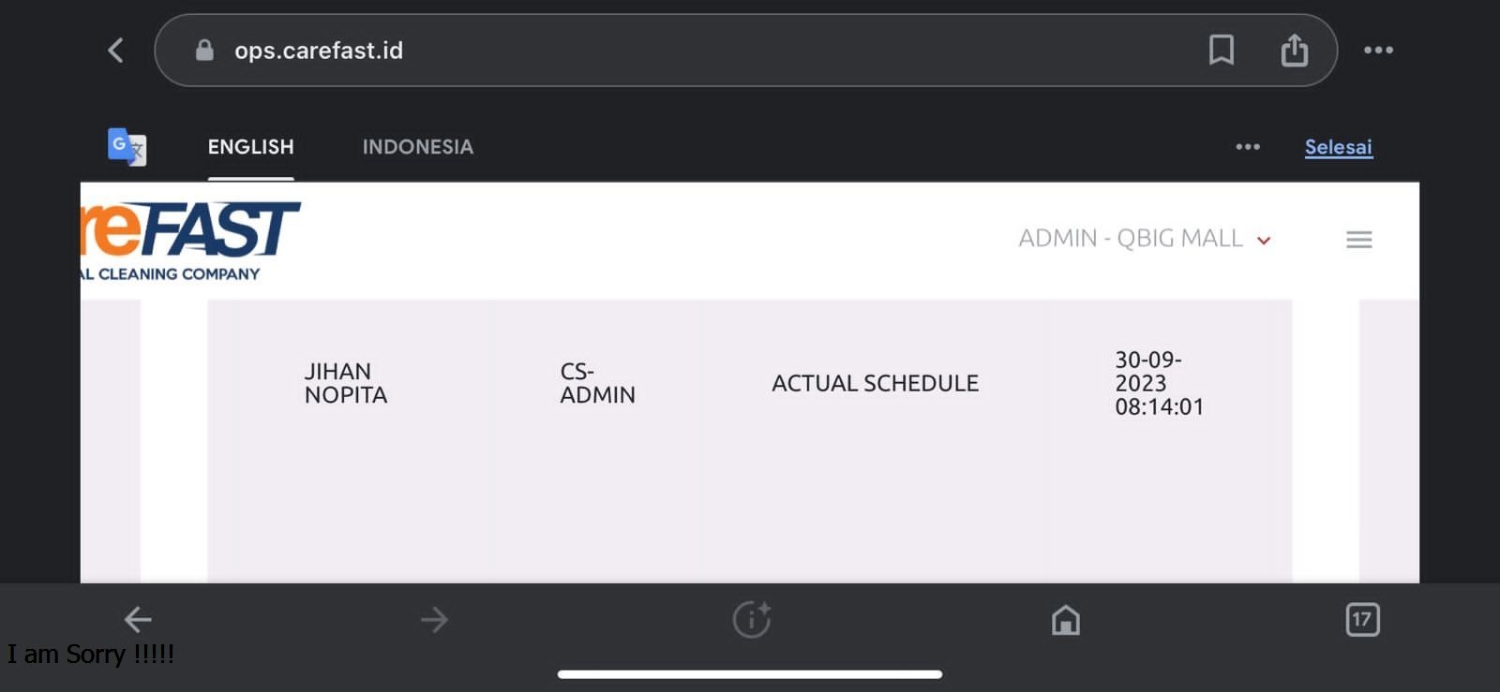The width and height of the screenshot is (1500, 692).
Task: Open browser three-dot menu
Action: tap(1378, 51)
